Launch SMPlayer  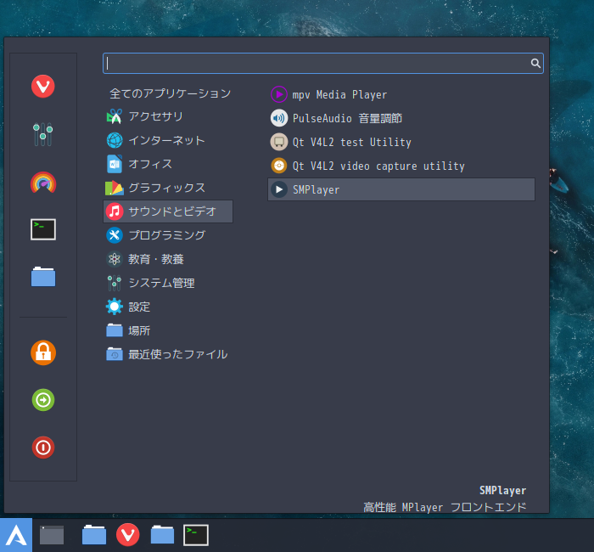tap(401, 189)
